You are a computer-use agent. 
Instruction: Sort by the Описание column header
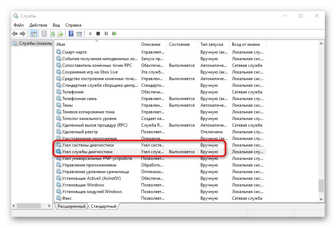coord(153,44)
